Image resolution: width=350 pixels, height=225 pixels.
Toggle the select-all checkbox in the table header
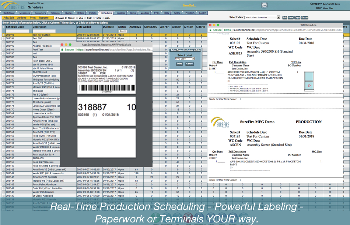pyautogui.click(x=4, y=27)
